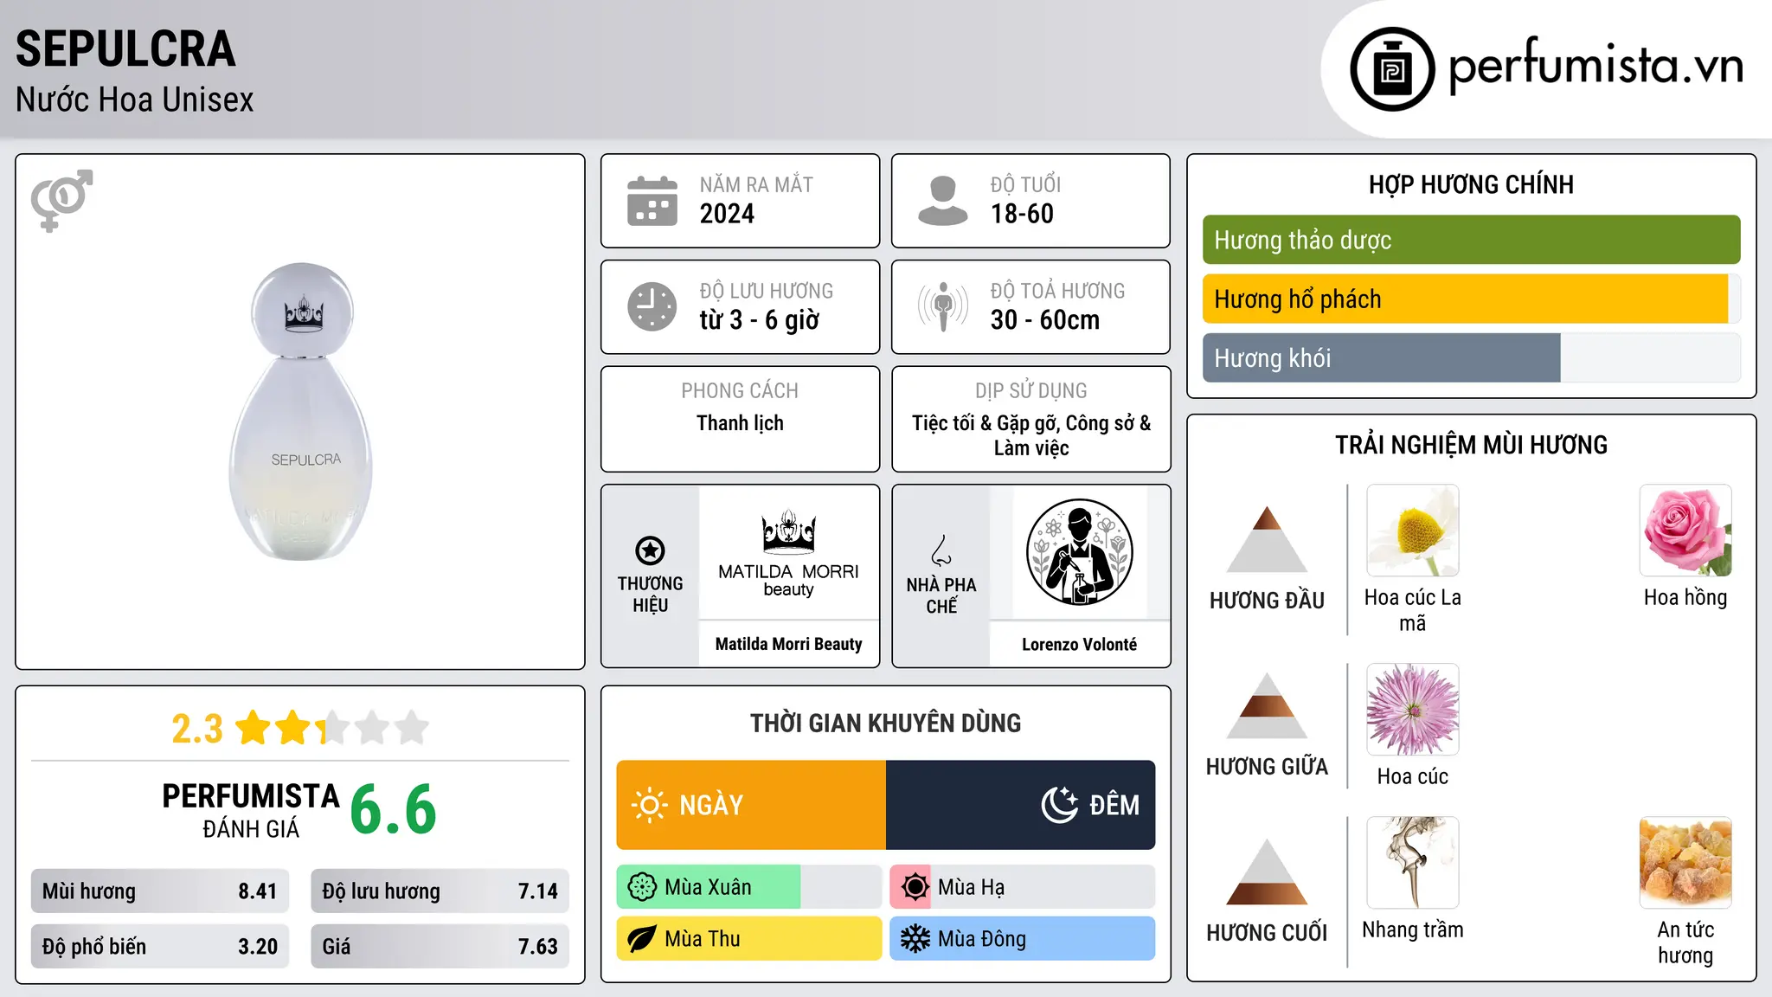Click the nose icon above Nhà pha chế
1772x997 pixels.
(x=941, y=550)
